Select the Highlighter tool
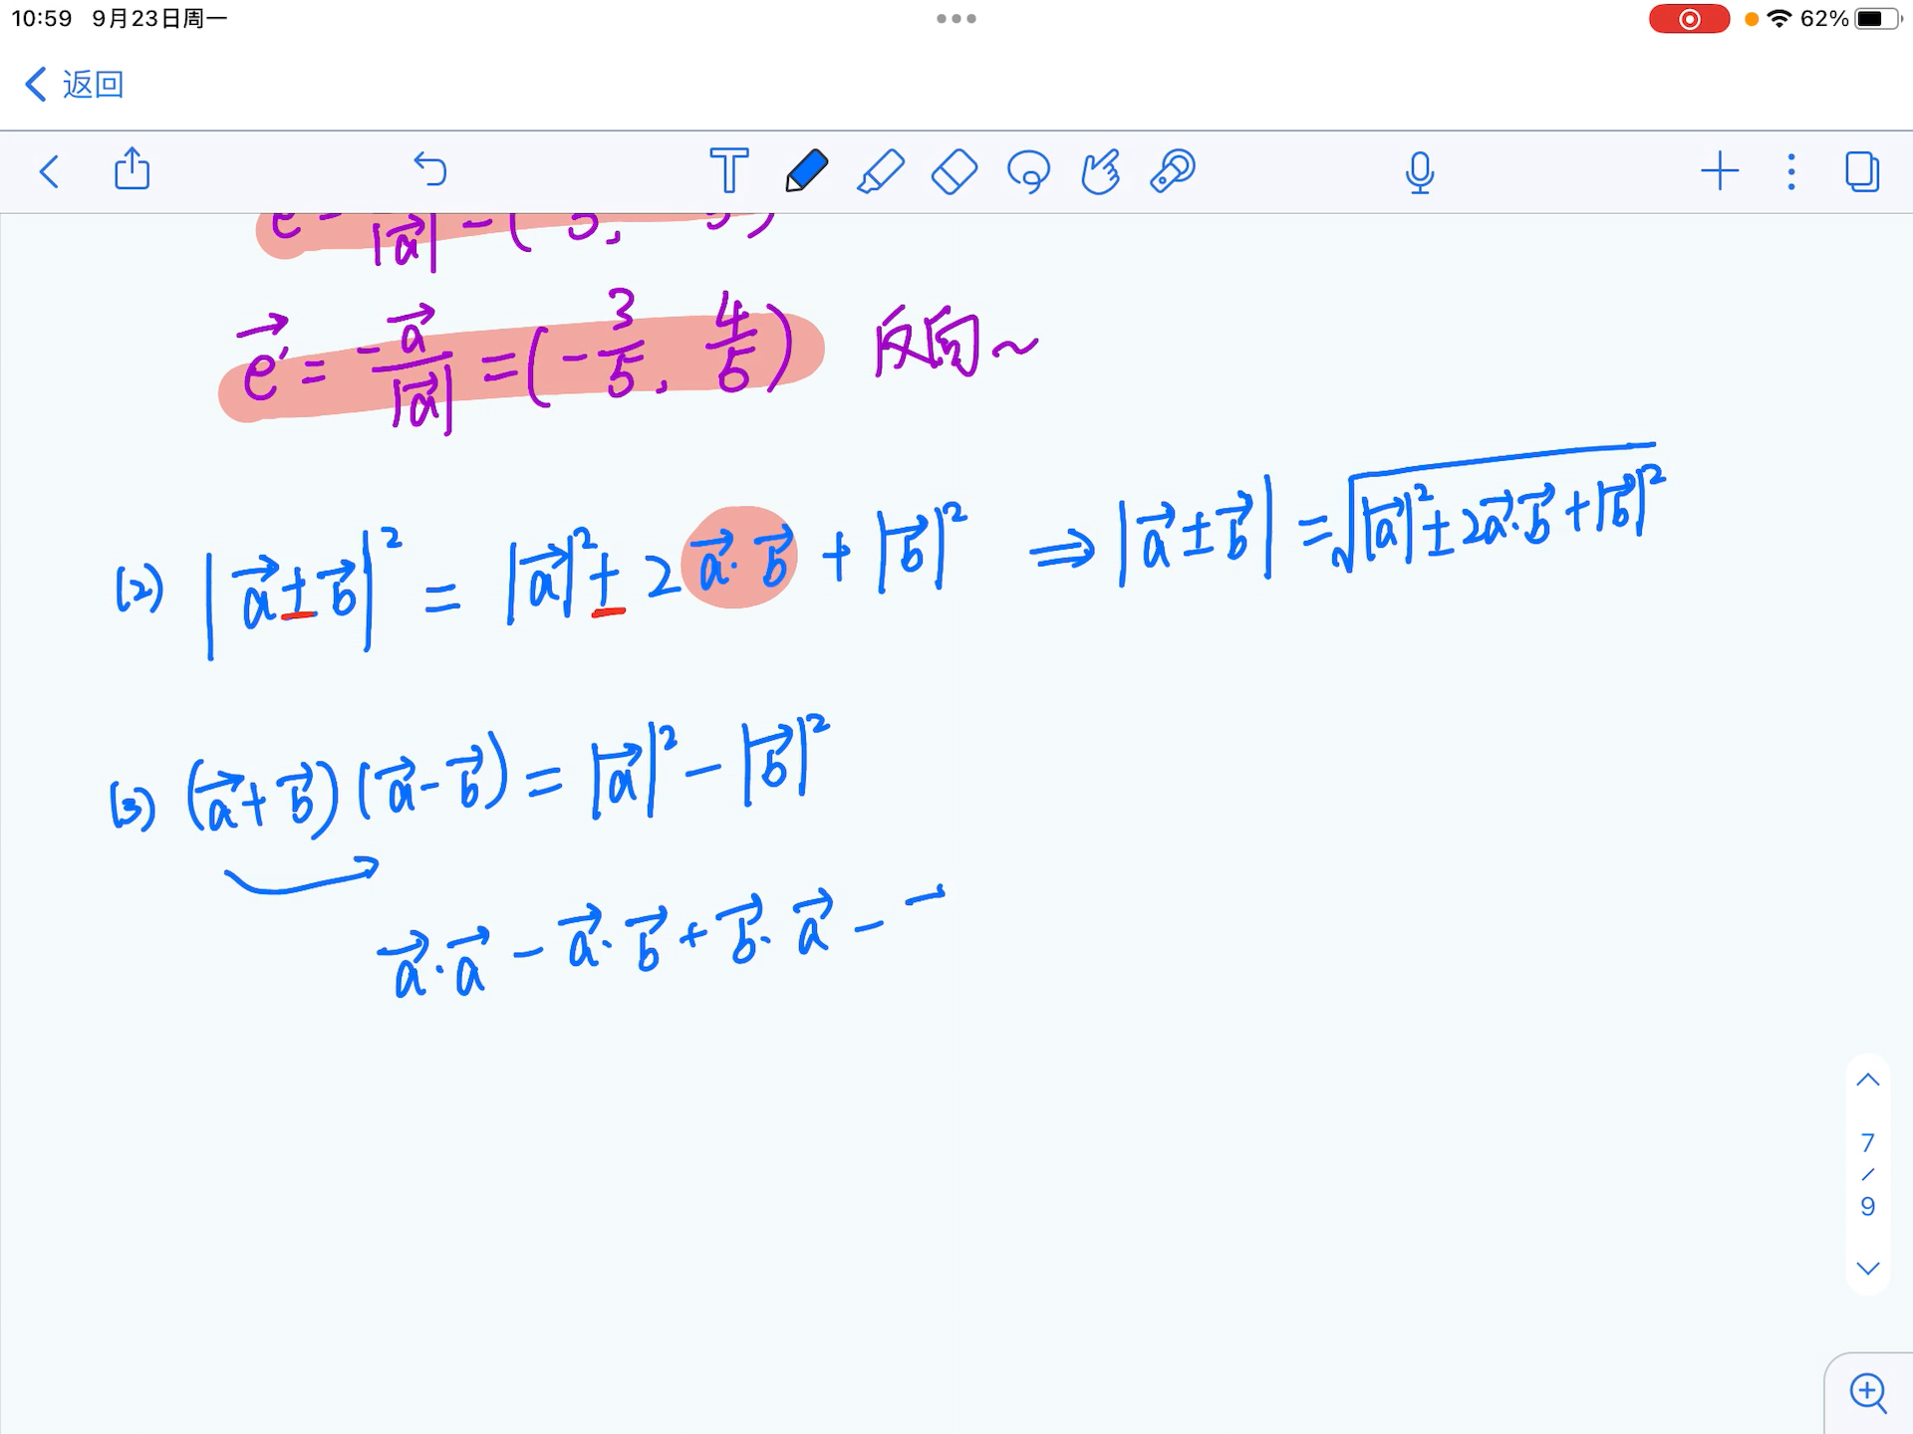The width and height of the screenshot is (1913, 1434). tap(881, 171)
